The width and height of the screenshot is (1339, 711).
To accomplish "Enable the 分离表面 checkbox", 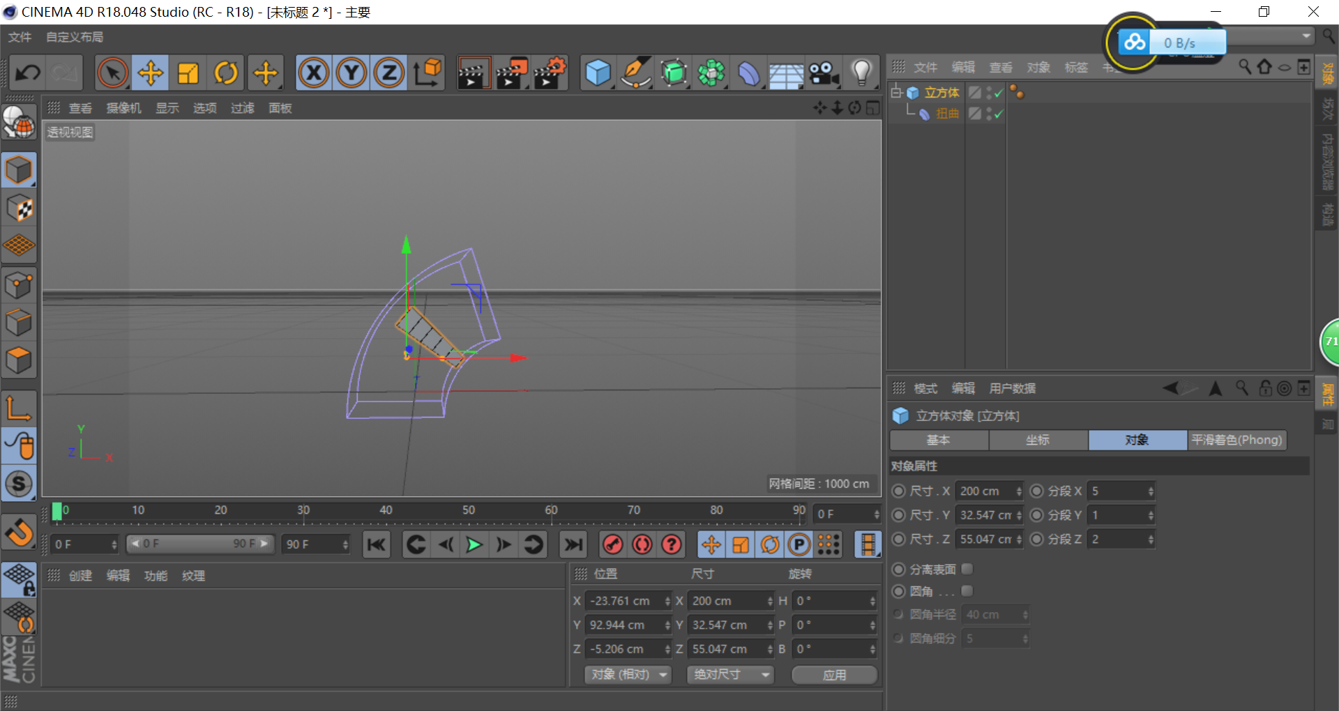I will click(x=967, y=569).
